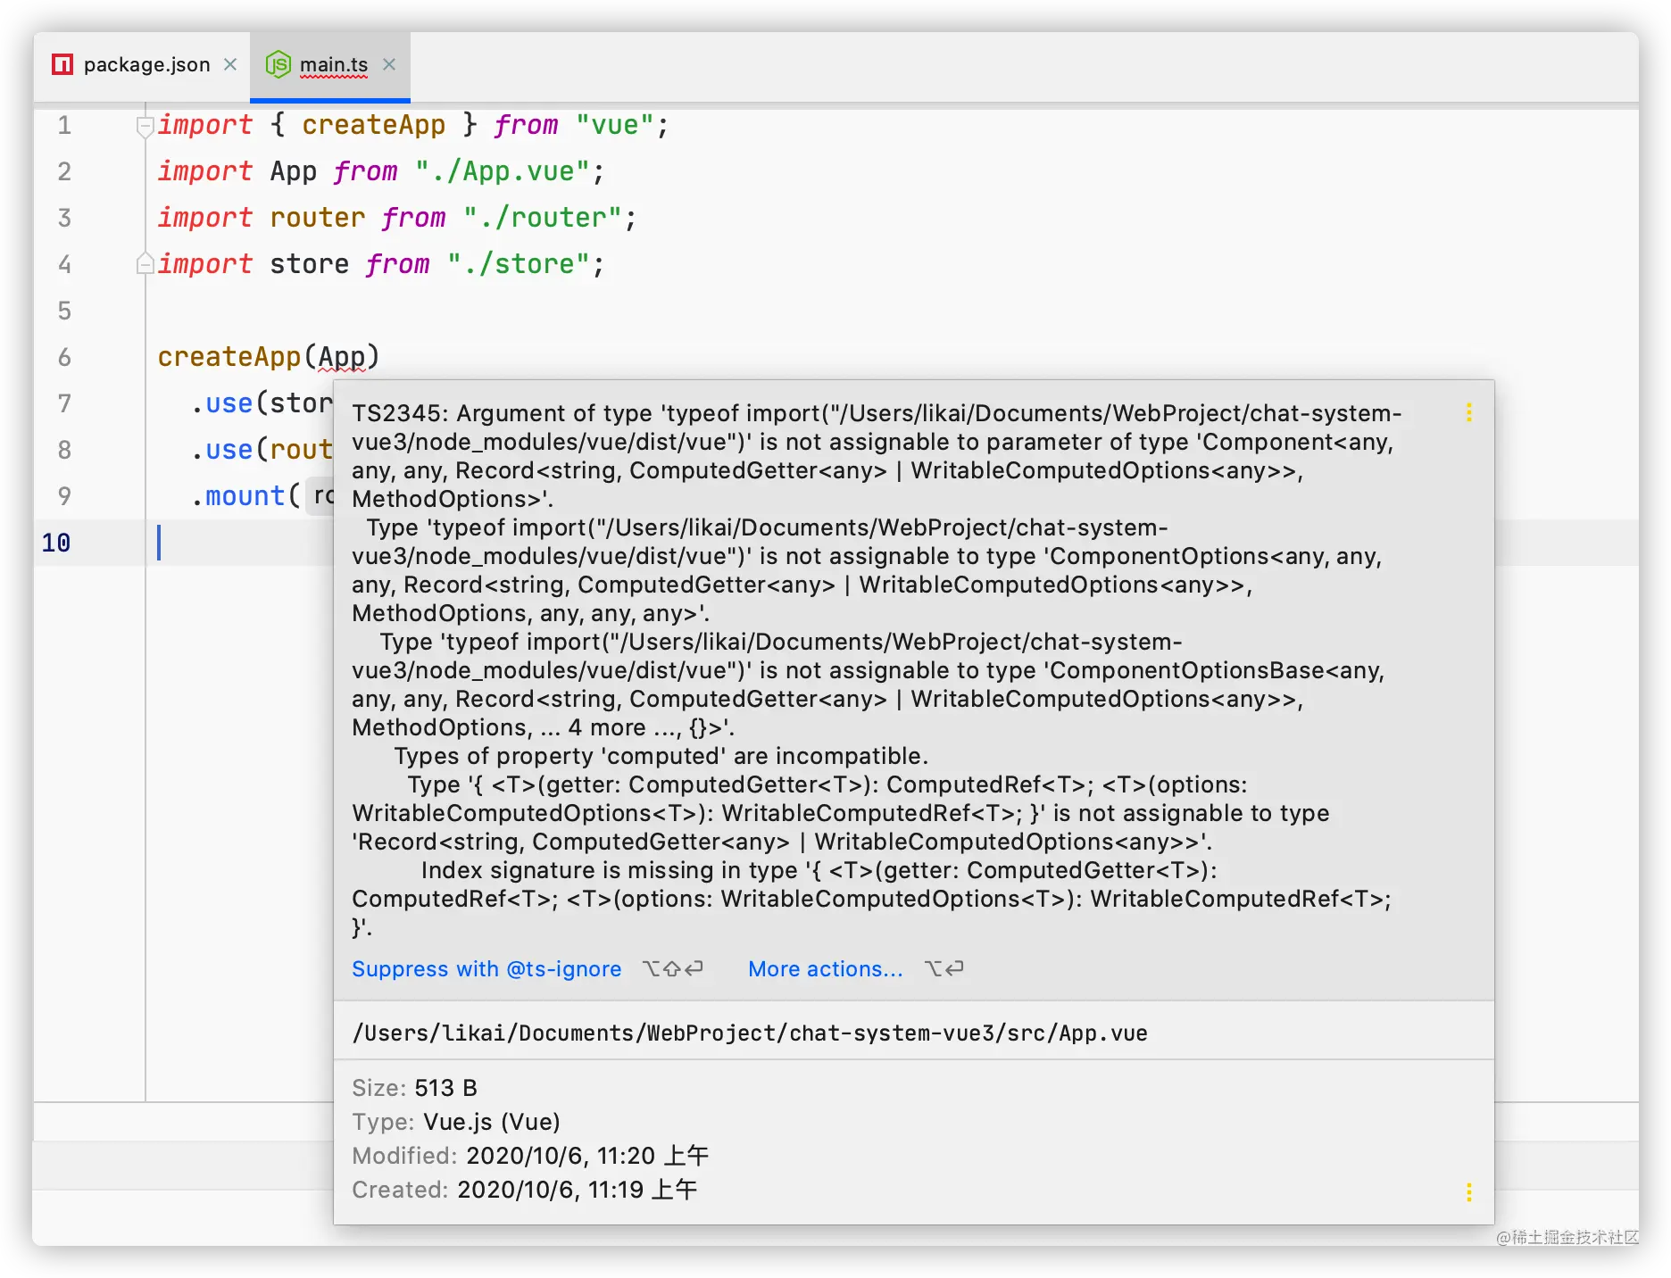Click createApp call on line 6
The image size is (1671, 1278).
pos(229,357)
